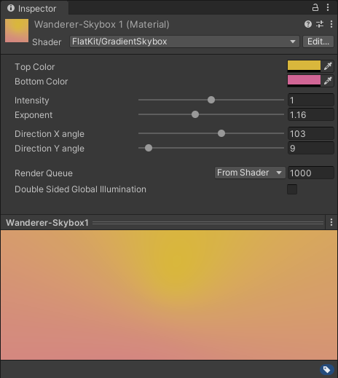Click the Wanderer-Skybox material thumbnail
This screenshot has height=378, width=338.
click(17, 31)
